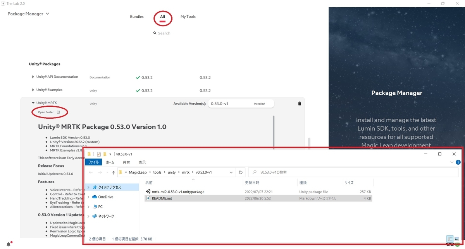Refresh the Explorer folder view
The width and height of the screenshot is (465, 249).
point(241,172)
